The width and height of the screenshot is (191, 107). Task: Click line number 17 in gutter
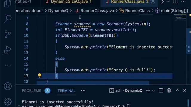pyautogui.click(x=26, y=76)
